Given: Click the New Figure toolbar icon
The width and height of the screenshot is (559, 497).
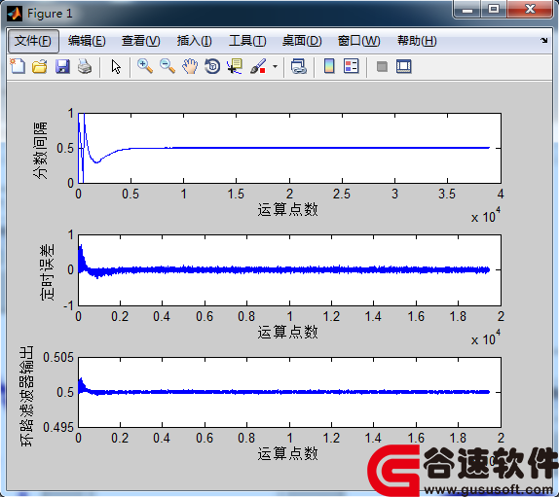Looking at the screenshot, I should pyautogui.click(x=18, y=66).
